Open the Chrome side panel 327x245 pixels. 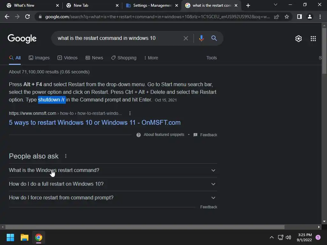(x=300, y=17)
